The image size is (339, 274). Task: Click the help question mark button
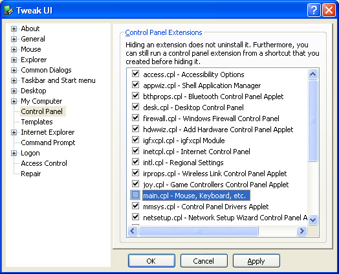point(314,10)
